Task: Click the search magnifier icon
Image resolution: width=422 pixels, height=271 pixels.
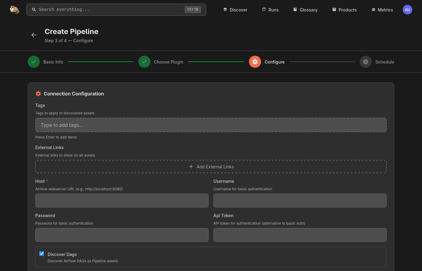Action: click(34, 10)
